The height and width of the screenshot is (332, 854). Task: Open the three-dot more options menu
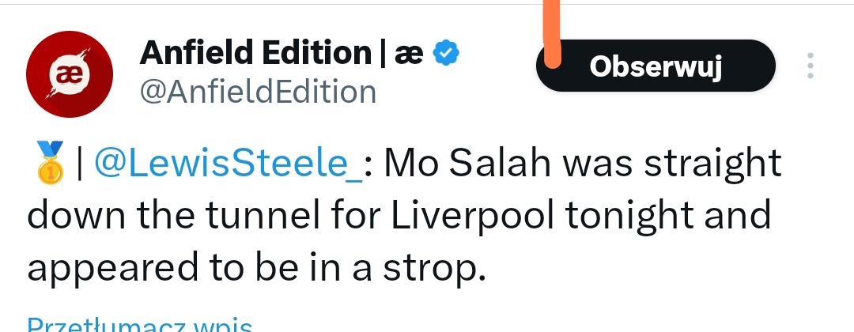[x=810, y=66]
